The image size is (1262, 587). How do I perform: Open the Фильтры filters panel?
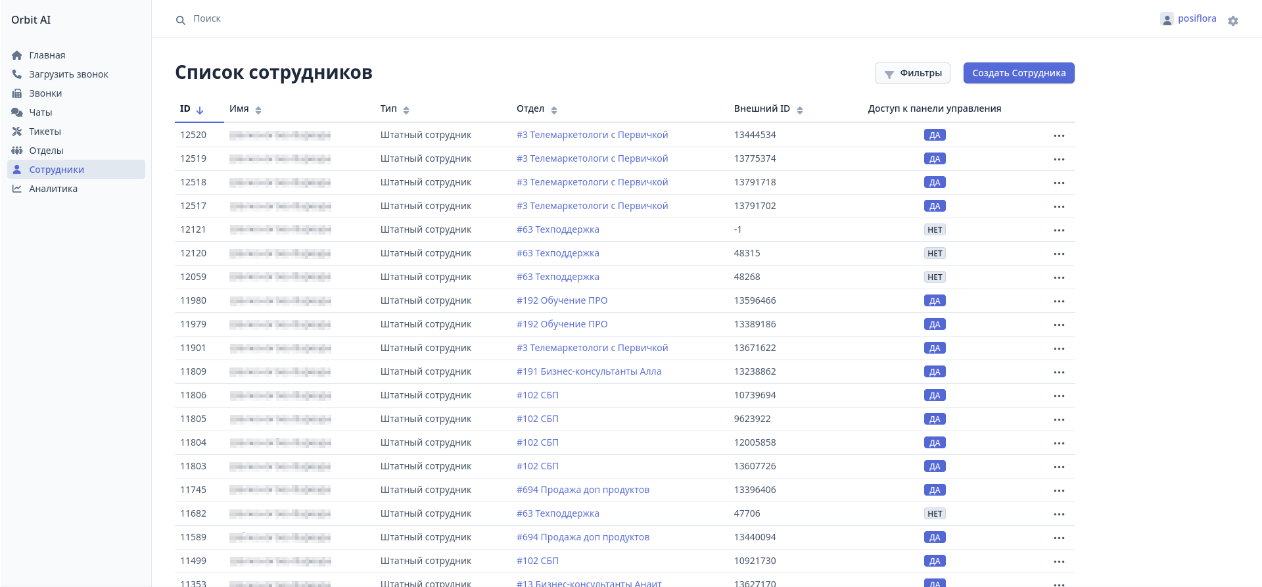912,73
